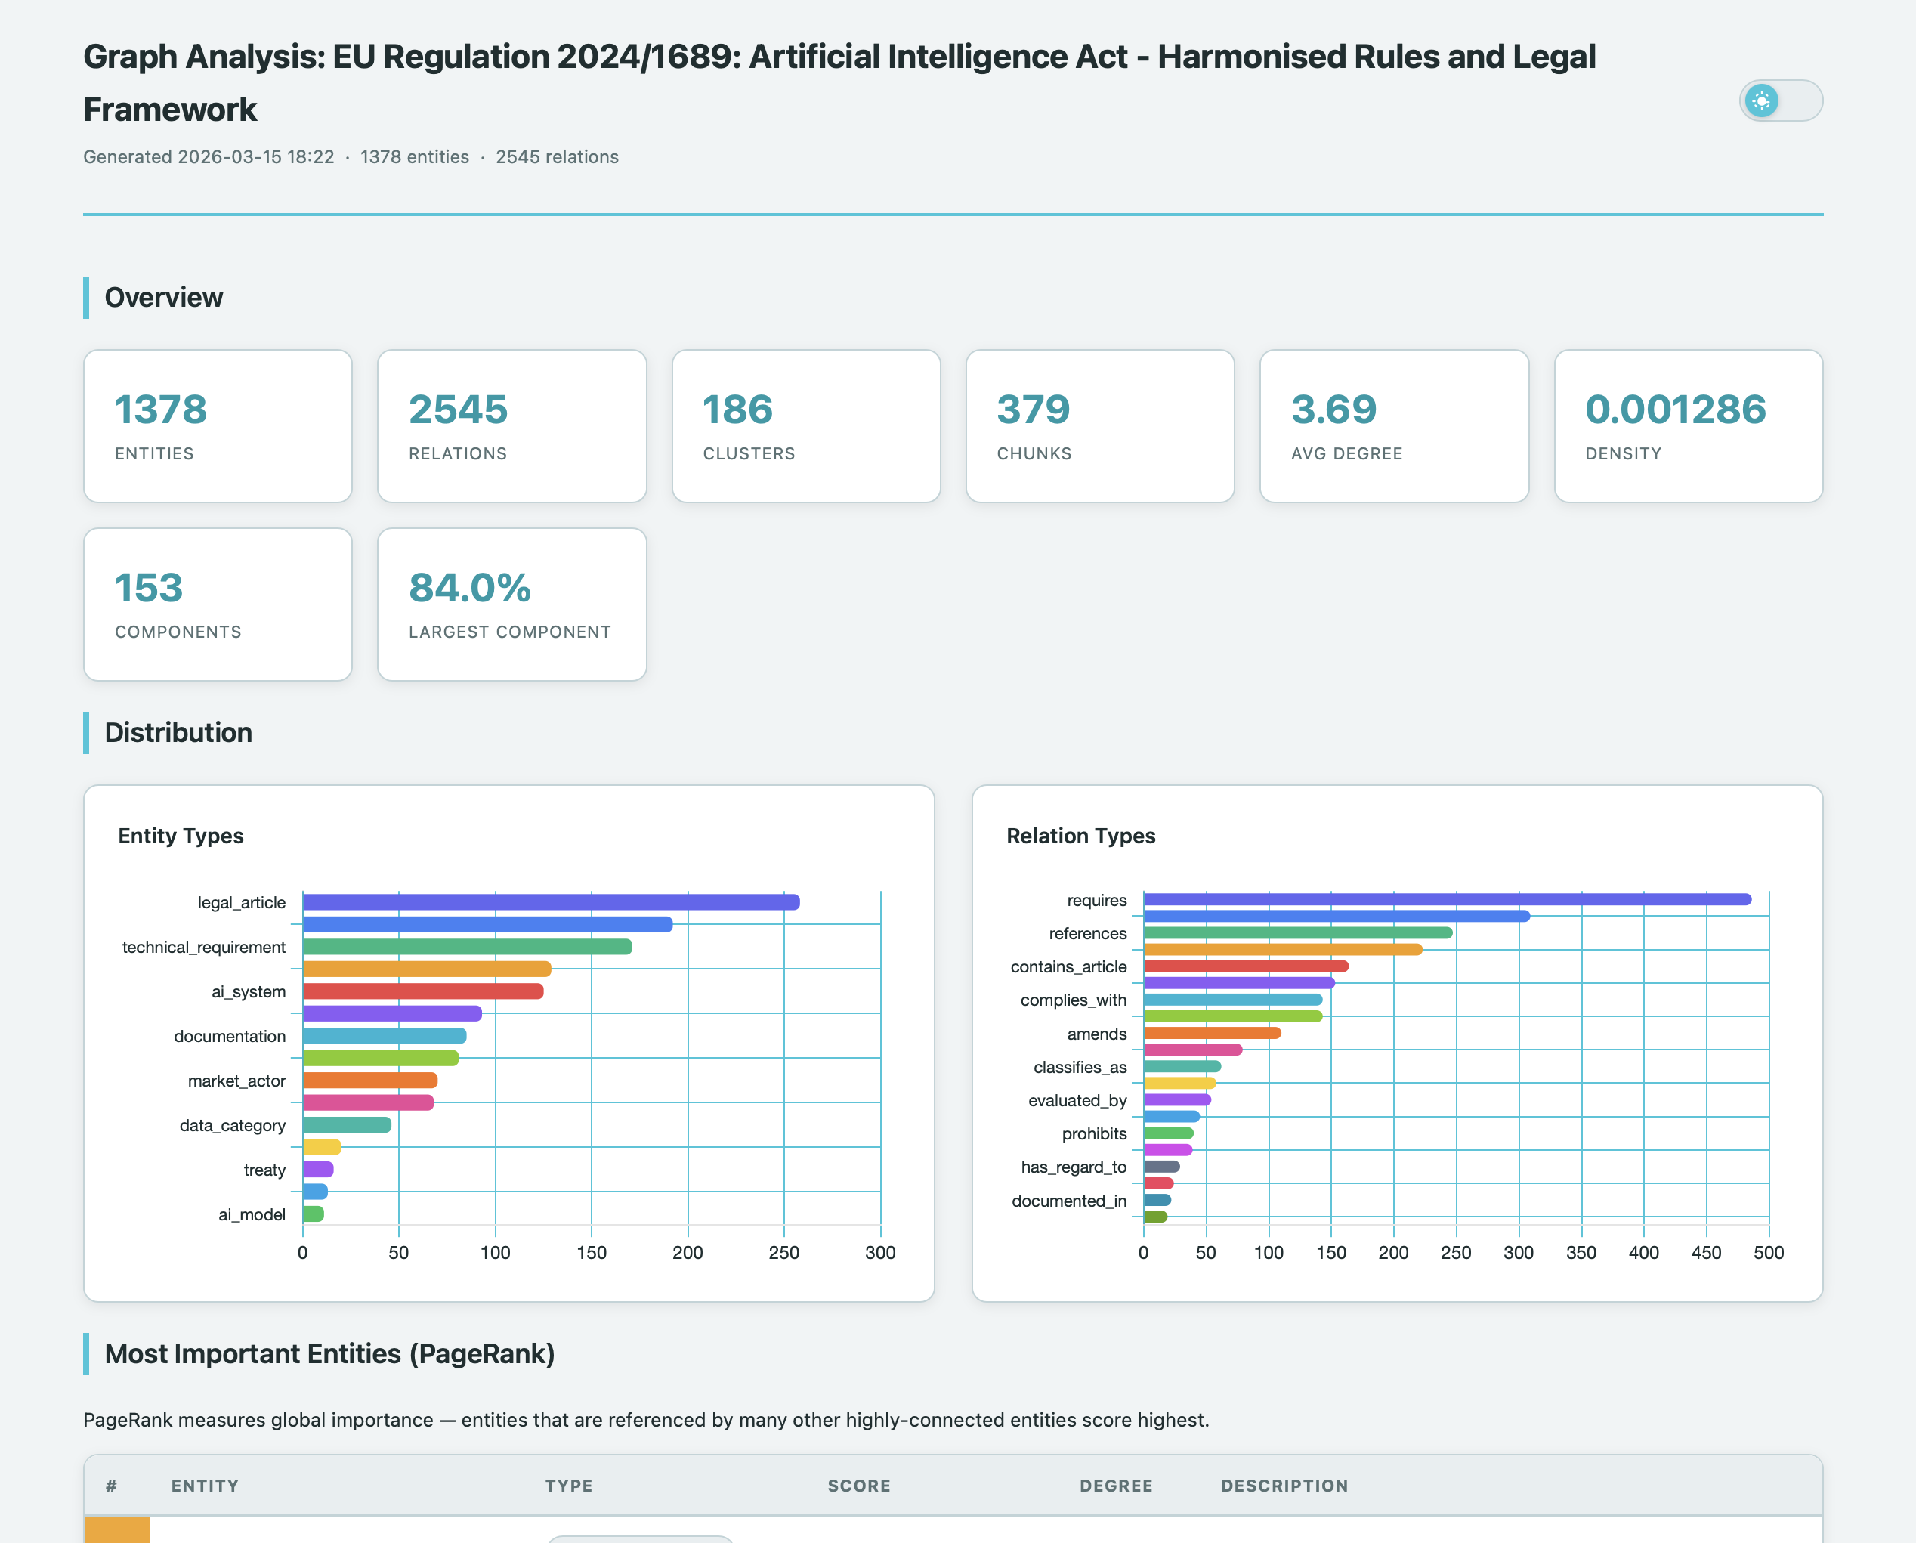Click the 84.0% Largest Component card

point(512,605)
